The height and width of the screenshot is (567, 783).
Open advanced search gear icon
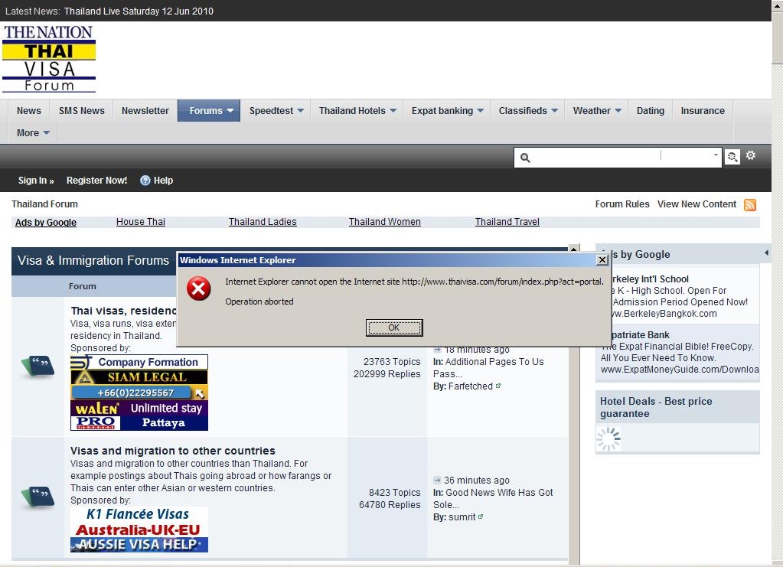751,155
